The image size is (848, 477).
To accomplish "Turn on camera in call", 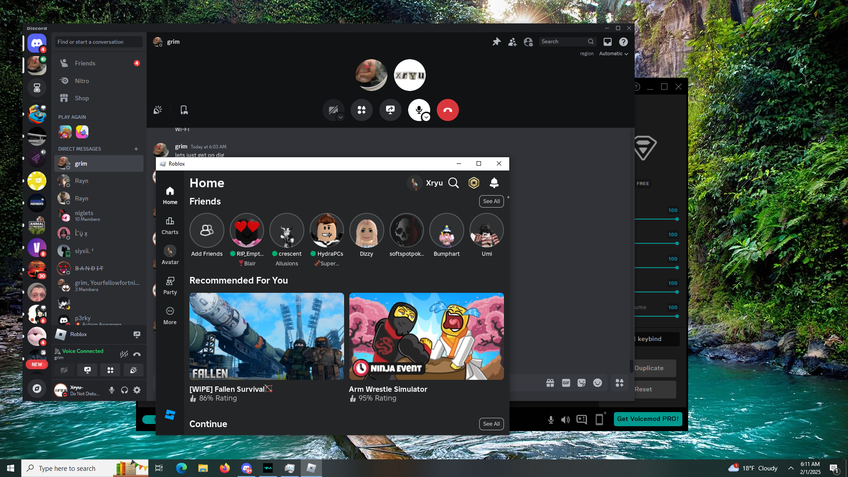I will coord(333,110).
